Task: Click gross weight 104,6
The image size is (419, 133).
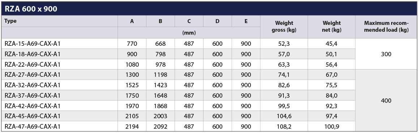Action: 284,116
